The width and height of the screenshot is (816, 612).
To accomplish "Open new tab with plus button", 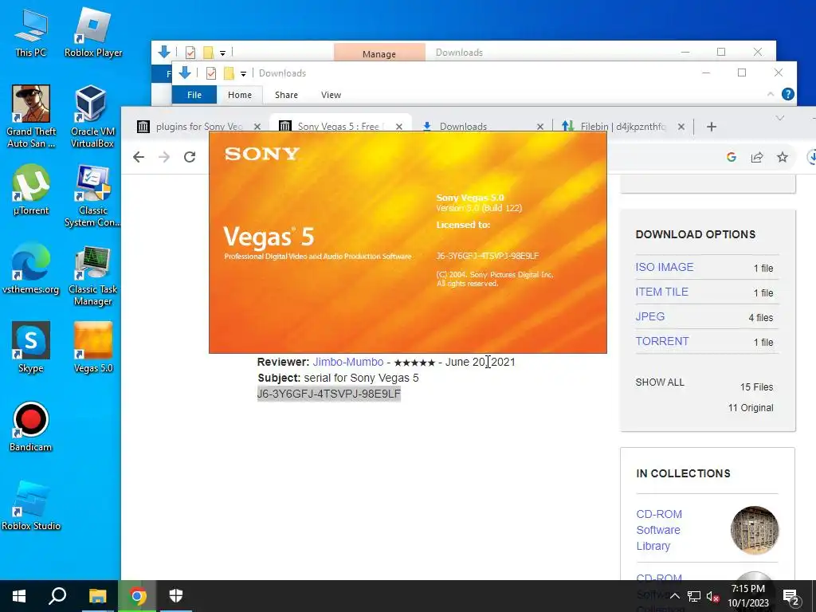I will click(712, 127).
